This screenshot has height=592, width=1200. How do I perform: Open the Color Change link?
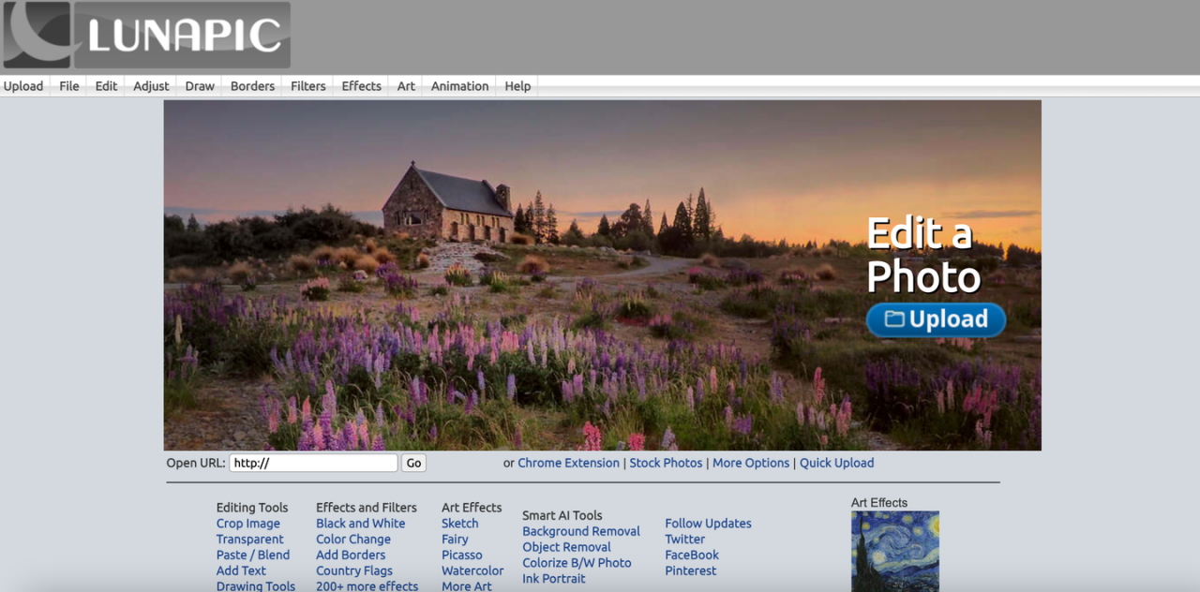pyautogui.click(x=353, y=540)
